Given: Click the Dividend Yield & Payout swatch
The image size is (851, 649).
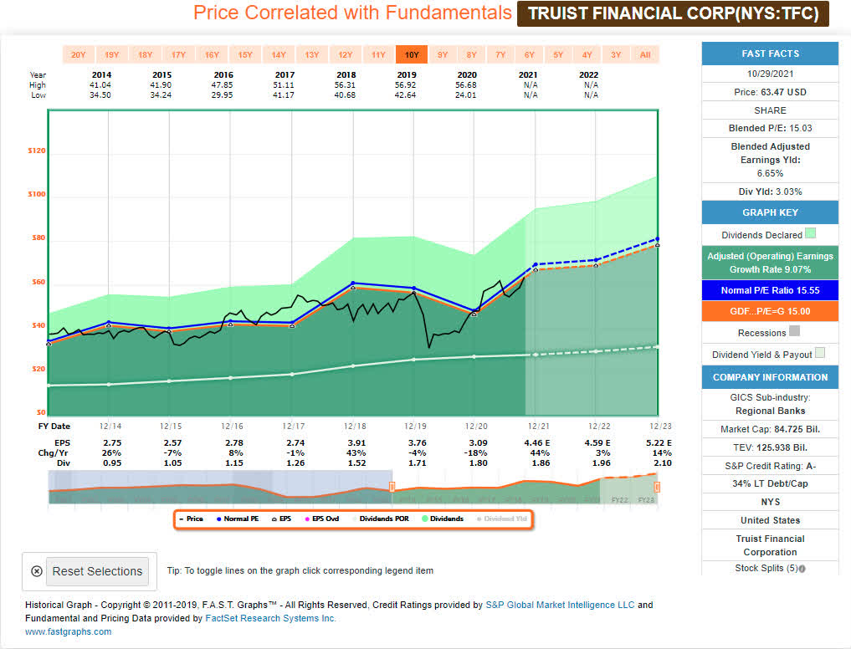Looking at the screenshot, I should click(x=820, y=353).
